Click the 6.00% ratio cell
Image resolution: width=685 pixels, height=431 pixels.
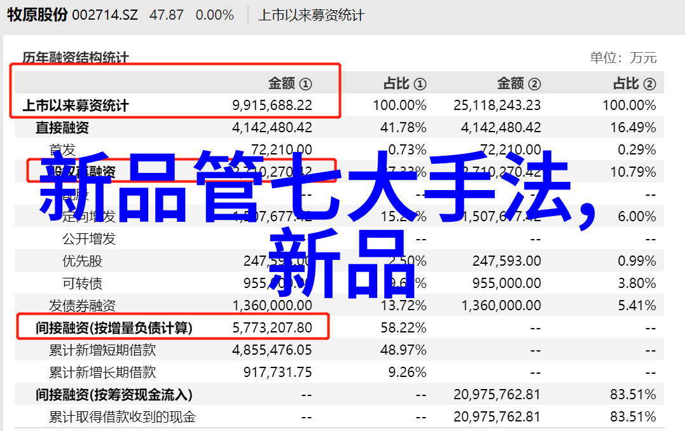point(637,217)
